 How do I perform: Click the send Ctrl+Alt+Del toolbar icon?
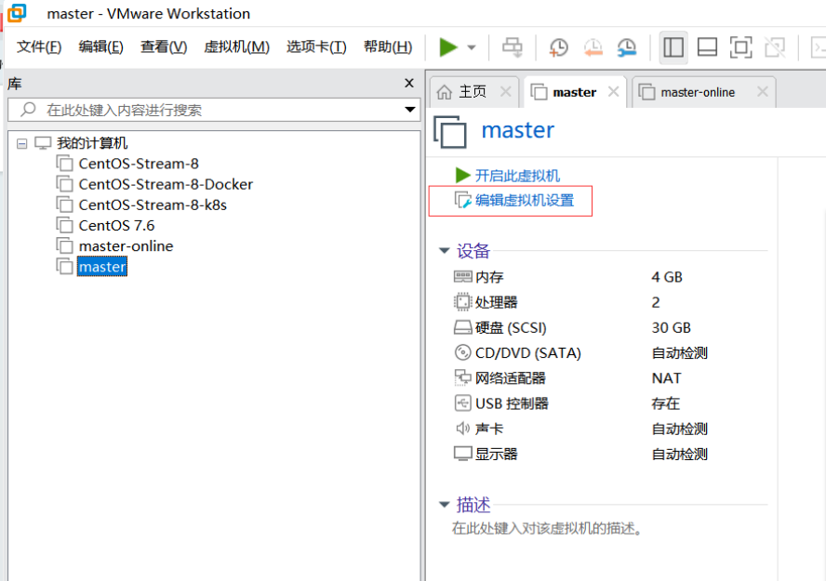tap(512, 47)
